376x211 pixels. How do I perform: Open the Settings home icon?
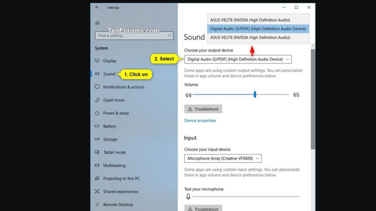click(x=97, y=23)
